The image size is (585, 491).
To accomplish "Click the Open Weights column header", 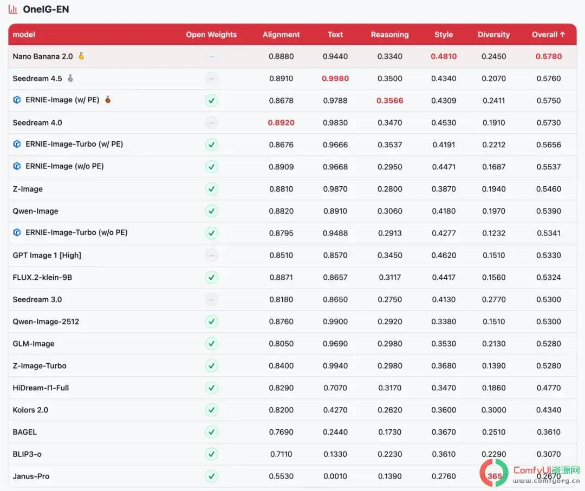I will click(x=212, y=35).
